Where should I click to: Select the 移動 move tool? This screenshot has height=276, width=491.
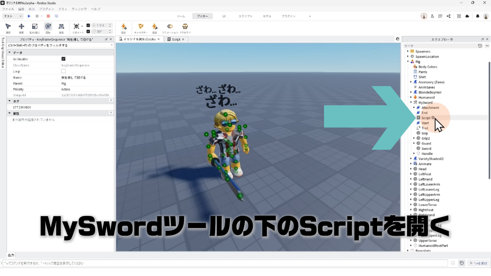(21, 27)
